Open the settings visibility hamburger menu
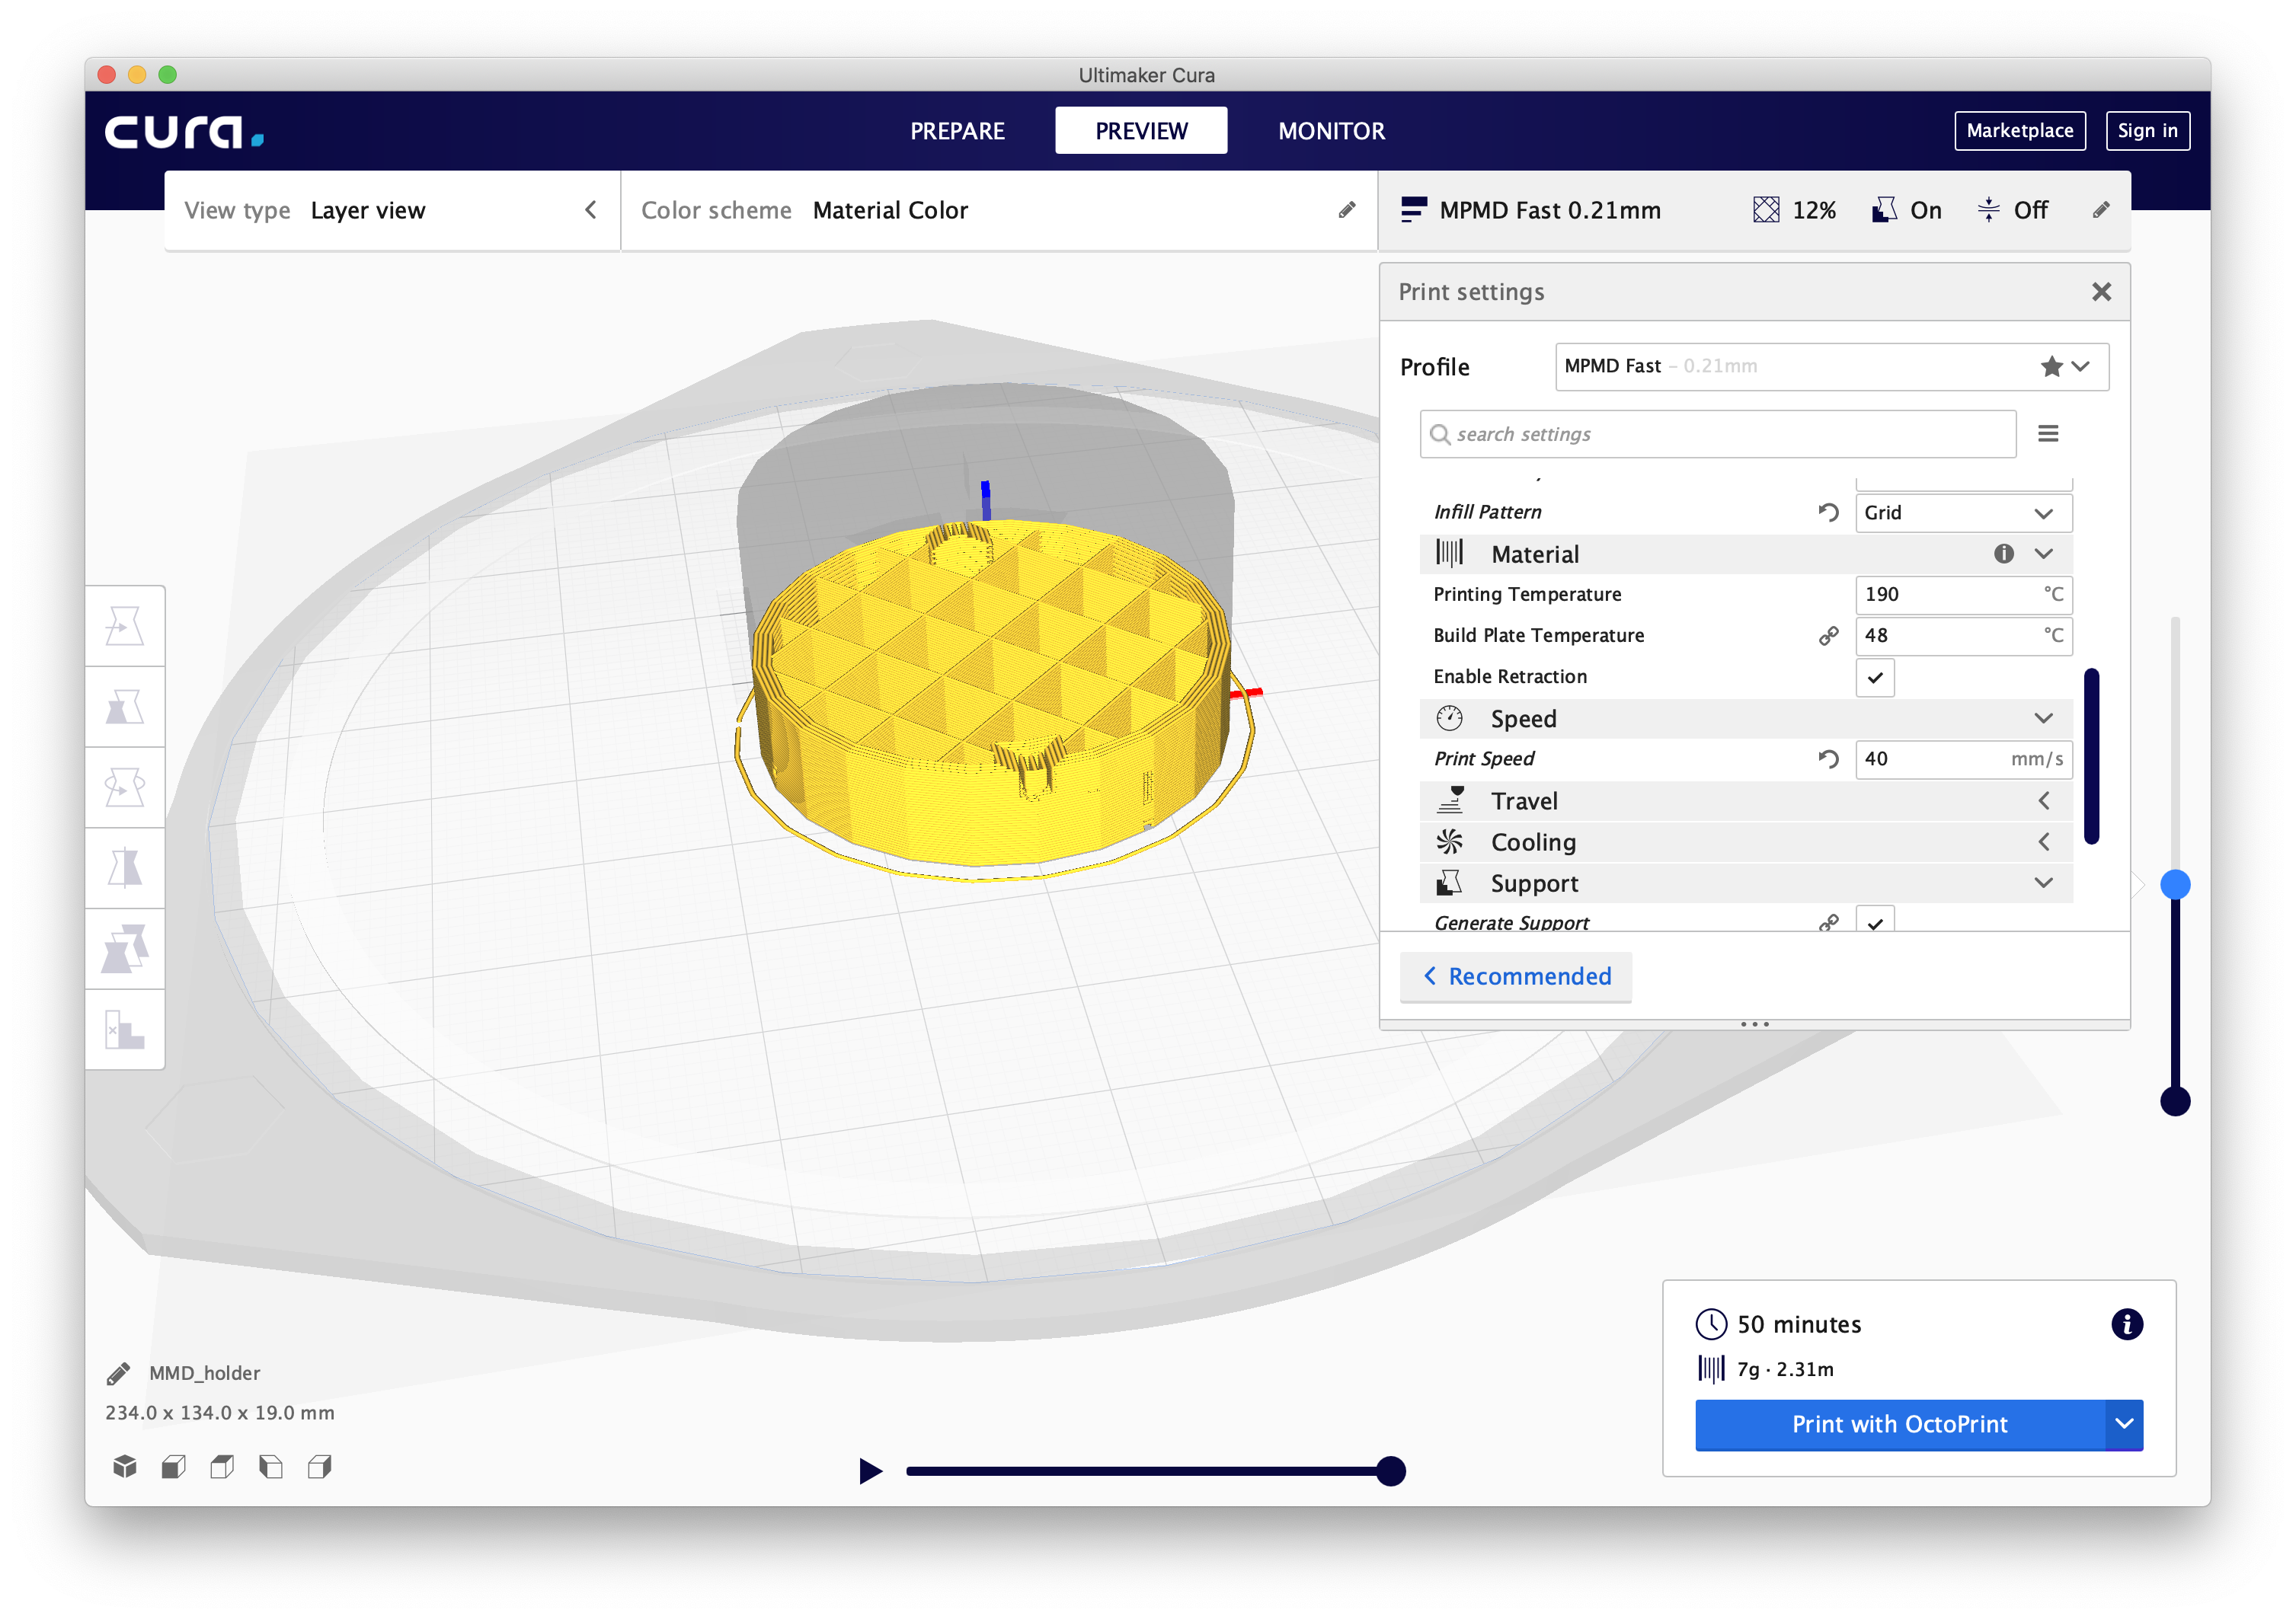 pyautogui.click(x=2048, y=434)
